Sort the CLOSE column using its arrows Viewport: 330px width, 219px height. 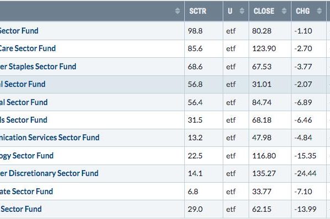(x=284, y=11)
